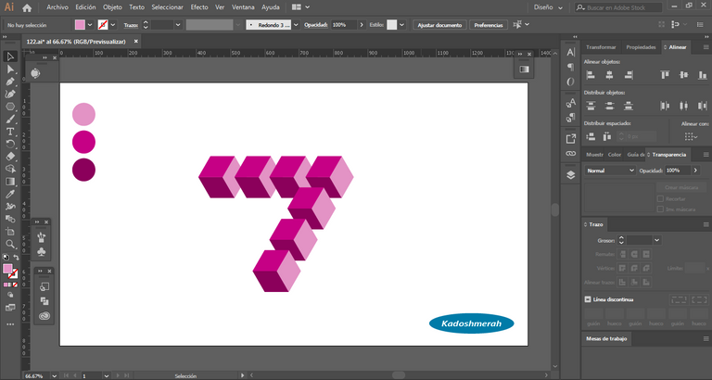Select the Selection tool arrow
Viewport: 712px width, 380px height.
[10, 56]
